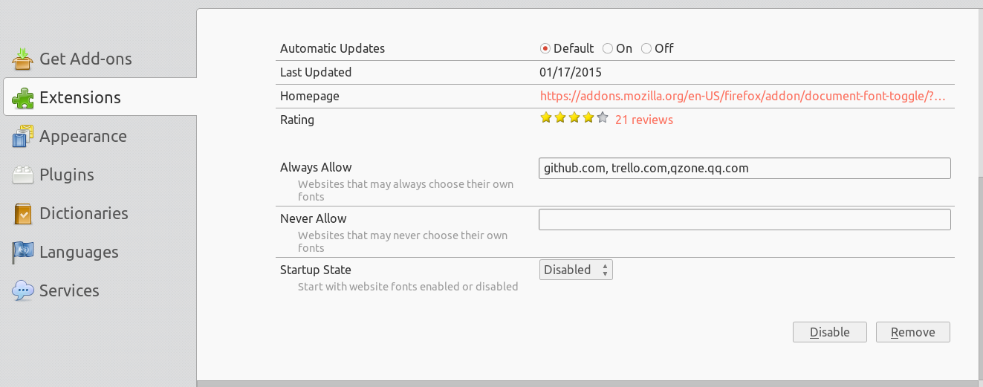Click the Languages flag icon
The width and height of the screenshot is (983, 387).
pyautogui.click(x=23, y=252)
